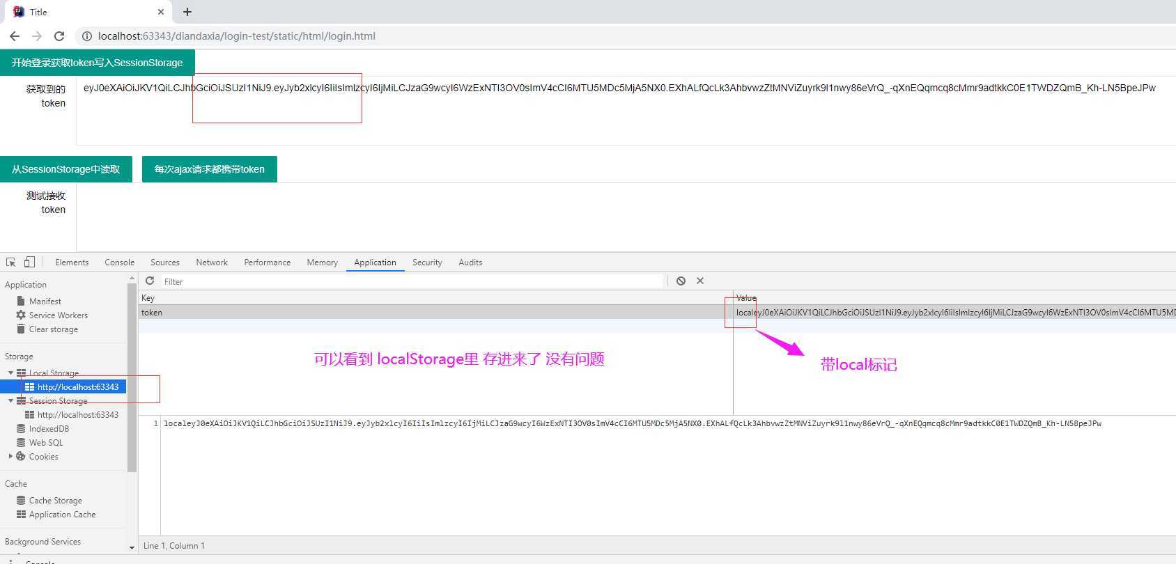Select Session Storage http://localhost:63343 entry
Viewport: 1176px width, 564px height.
pyautogui.click(x=71, y=415)
